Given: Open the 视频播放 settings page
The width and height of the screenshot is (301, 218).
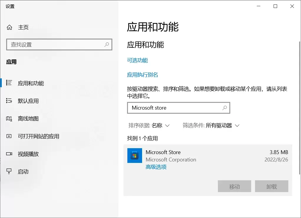Looking at the screenshot, I should tap(28, 154).
